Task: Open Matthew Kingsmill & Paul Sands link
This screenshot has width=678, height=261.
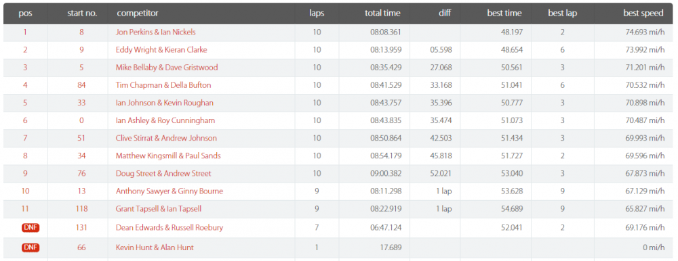Action: point(168,156)
